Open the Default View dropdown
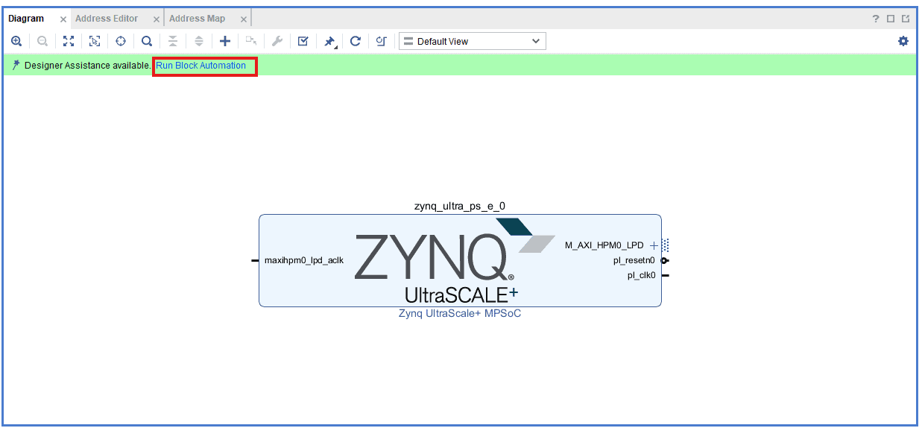This screenshot has width=922, height=428. [472, 42]
